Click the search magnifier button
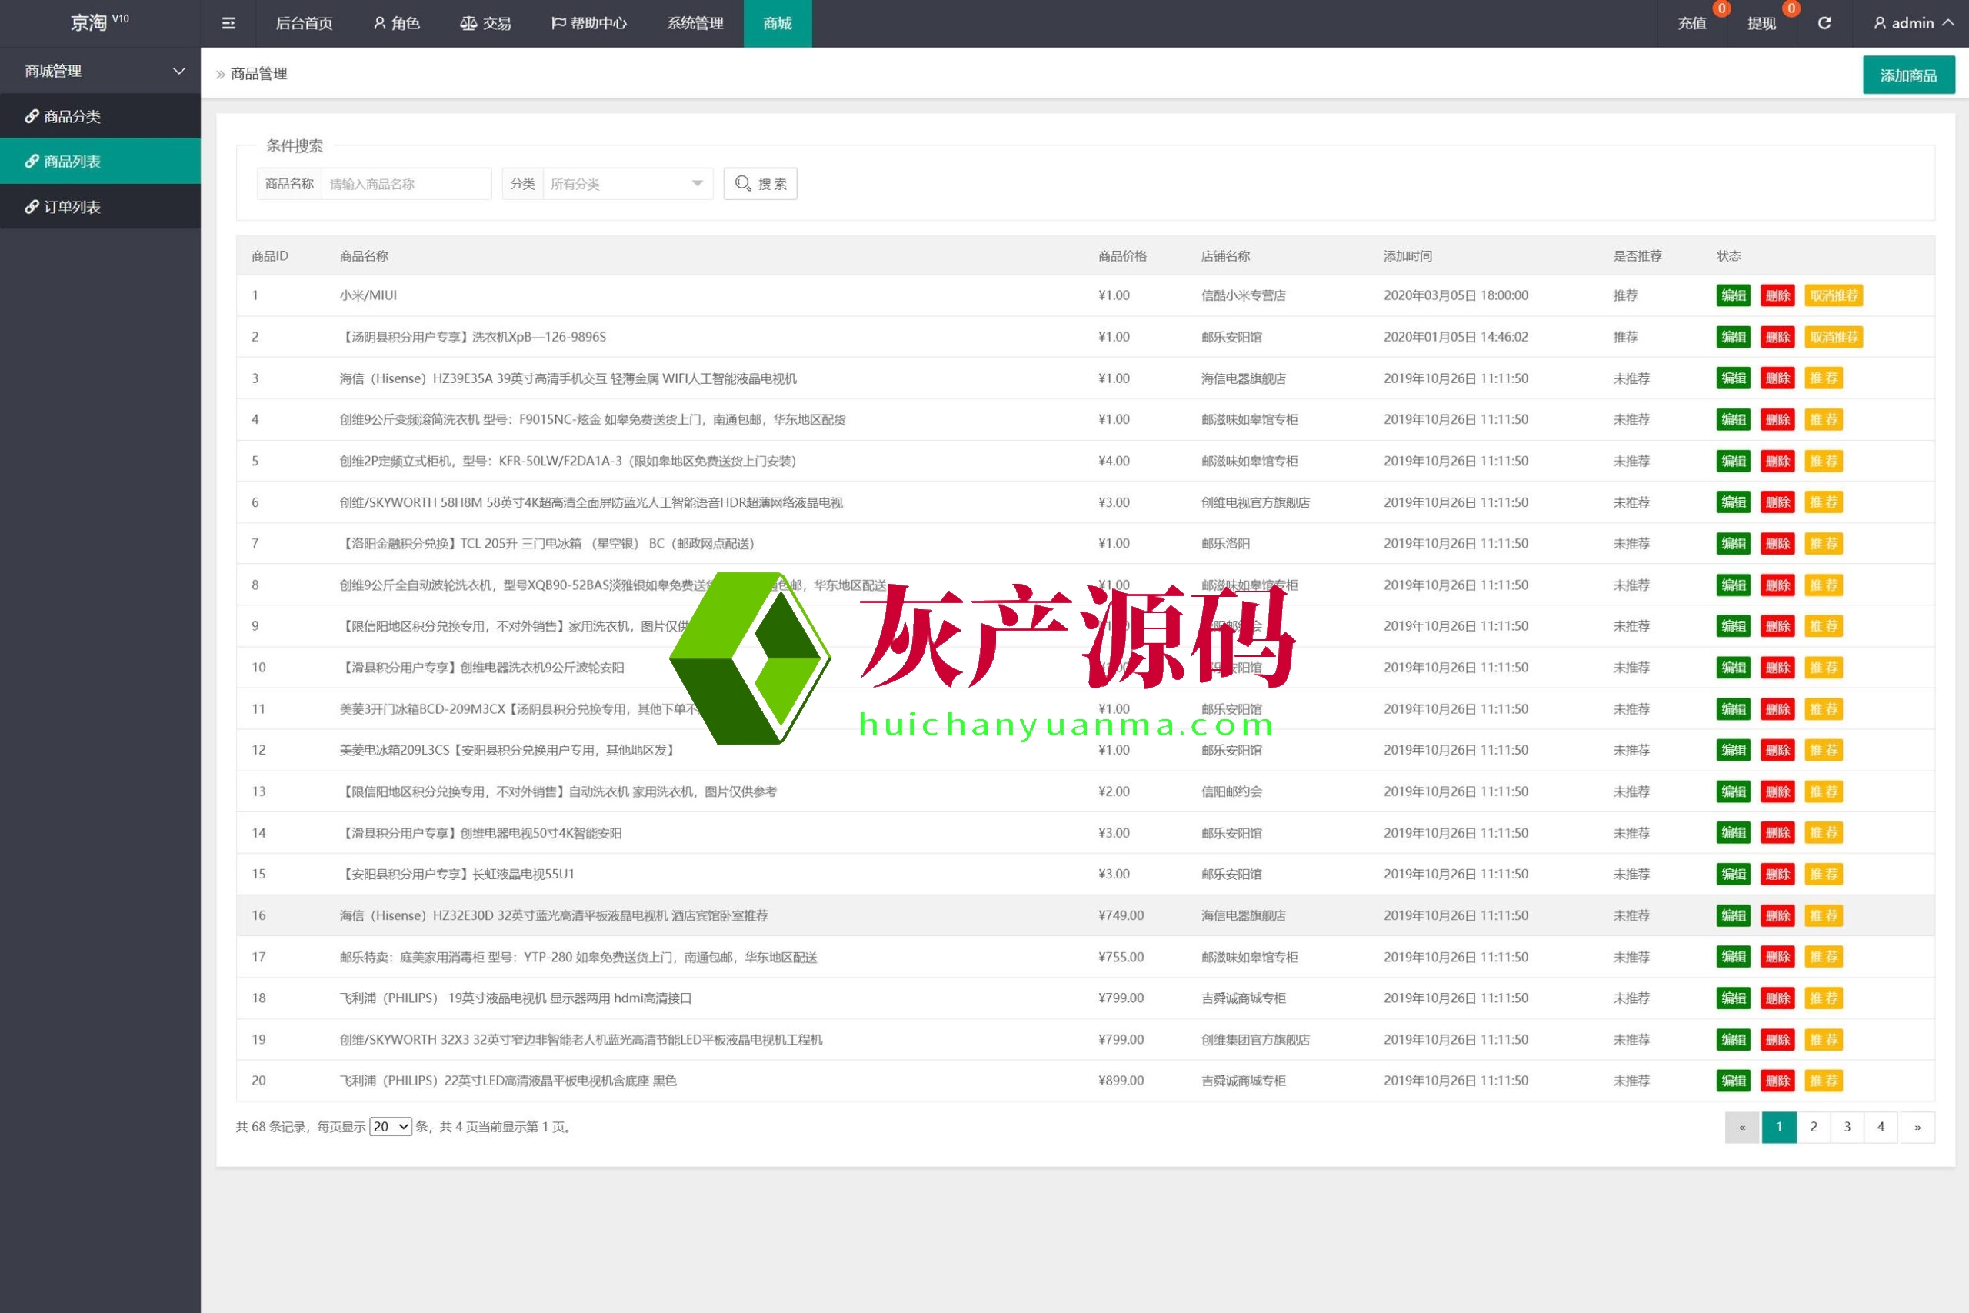 point(760,185)
